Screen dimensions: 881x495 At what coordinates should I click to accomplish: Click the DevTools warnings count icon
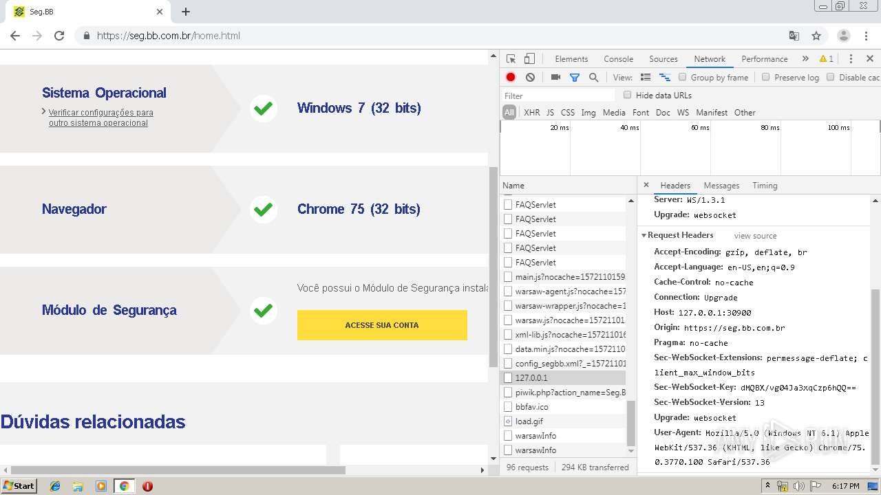point(827,59)
